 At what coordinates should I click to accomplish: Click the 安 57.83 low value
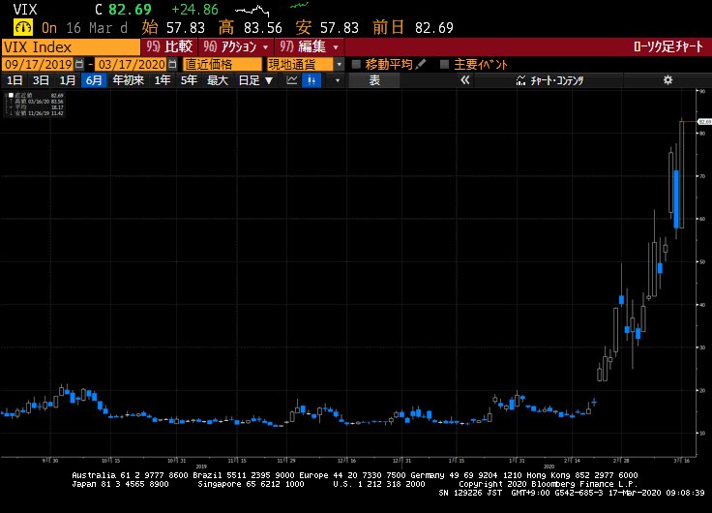[327, 28]
